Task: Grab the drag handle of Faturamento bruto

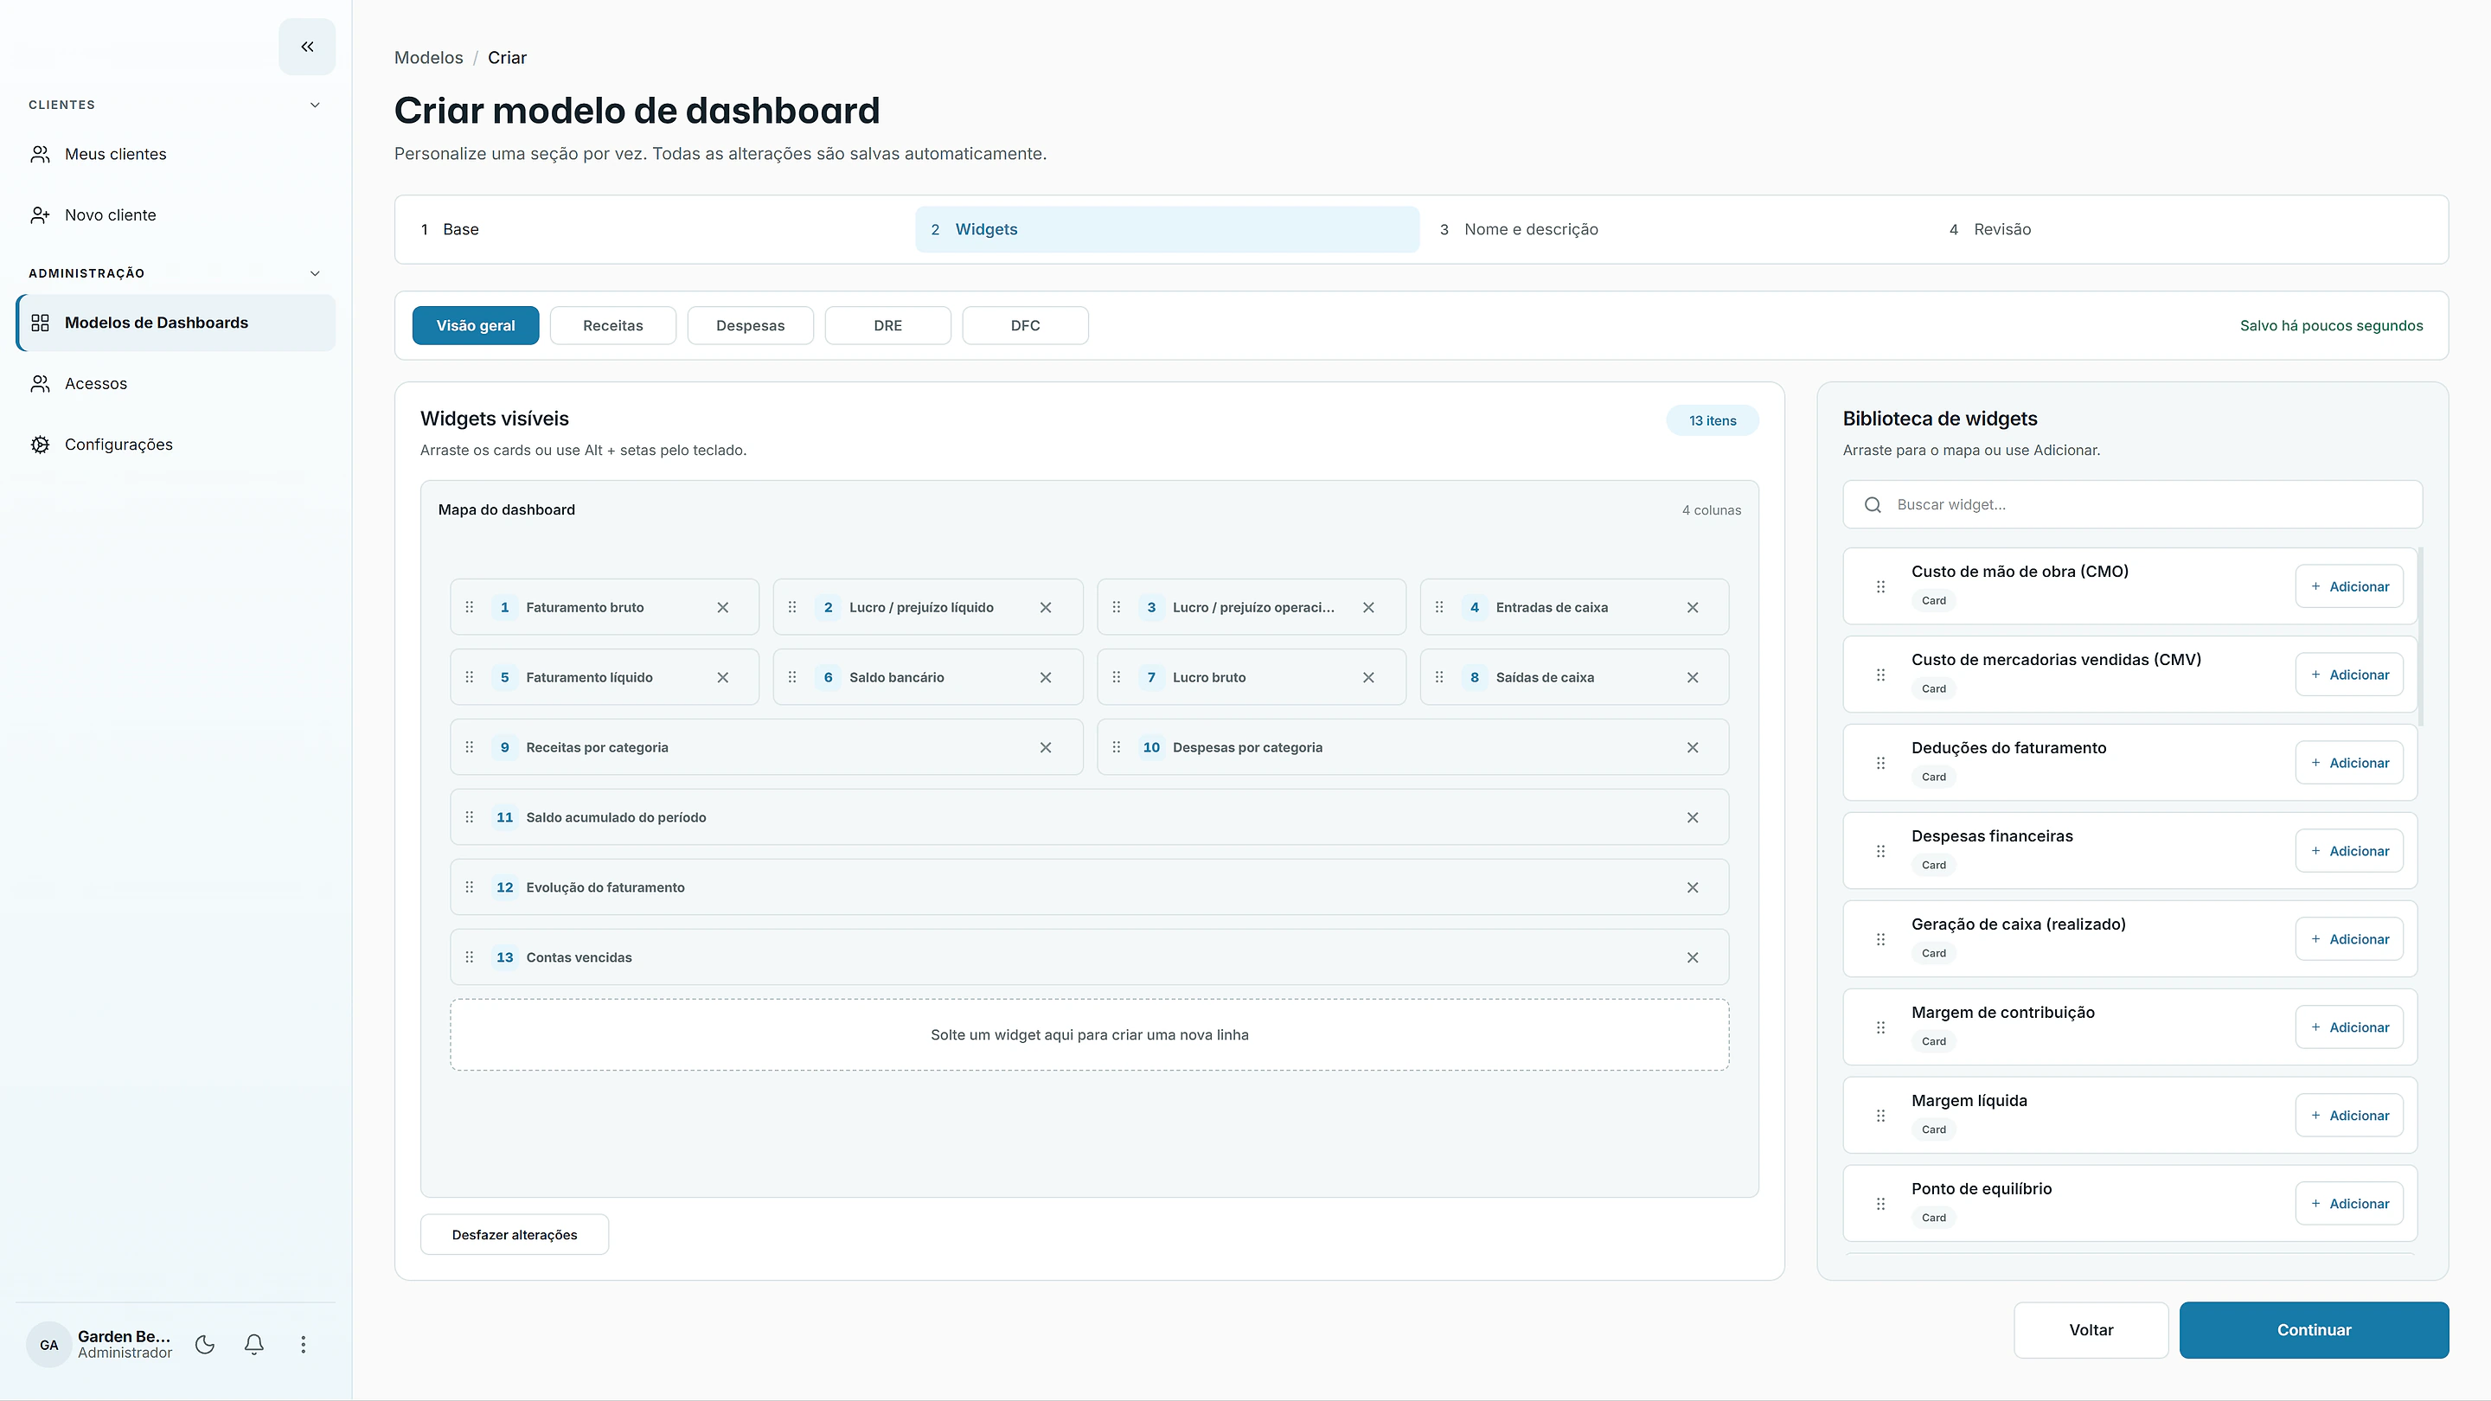Action: pyautogui.click(x=469, y=607)
